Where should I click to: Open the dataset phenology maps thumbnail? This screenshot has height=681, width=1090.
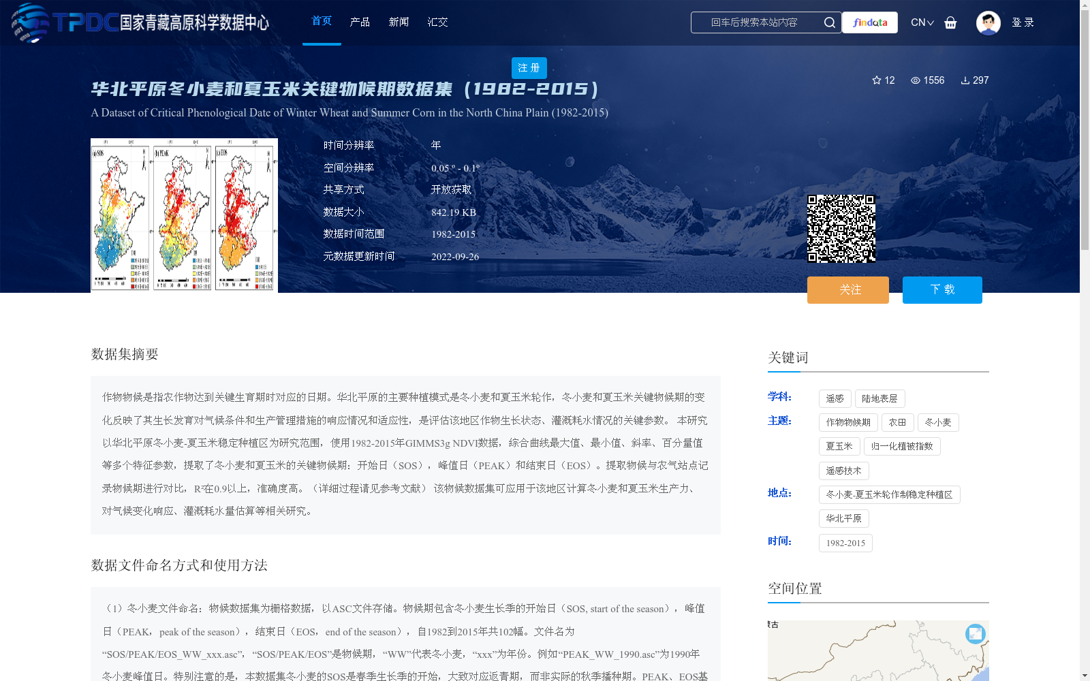click(184, 215)
